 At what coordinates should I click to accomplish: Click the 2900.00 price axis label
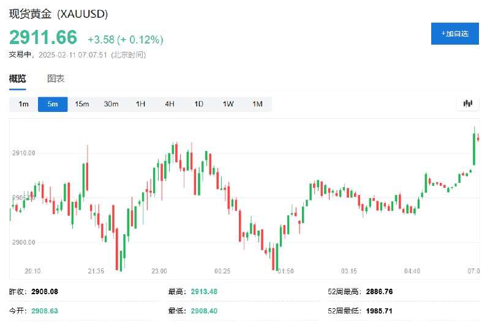24,242
